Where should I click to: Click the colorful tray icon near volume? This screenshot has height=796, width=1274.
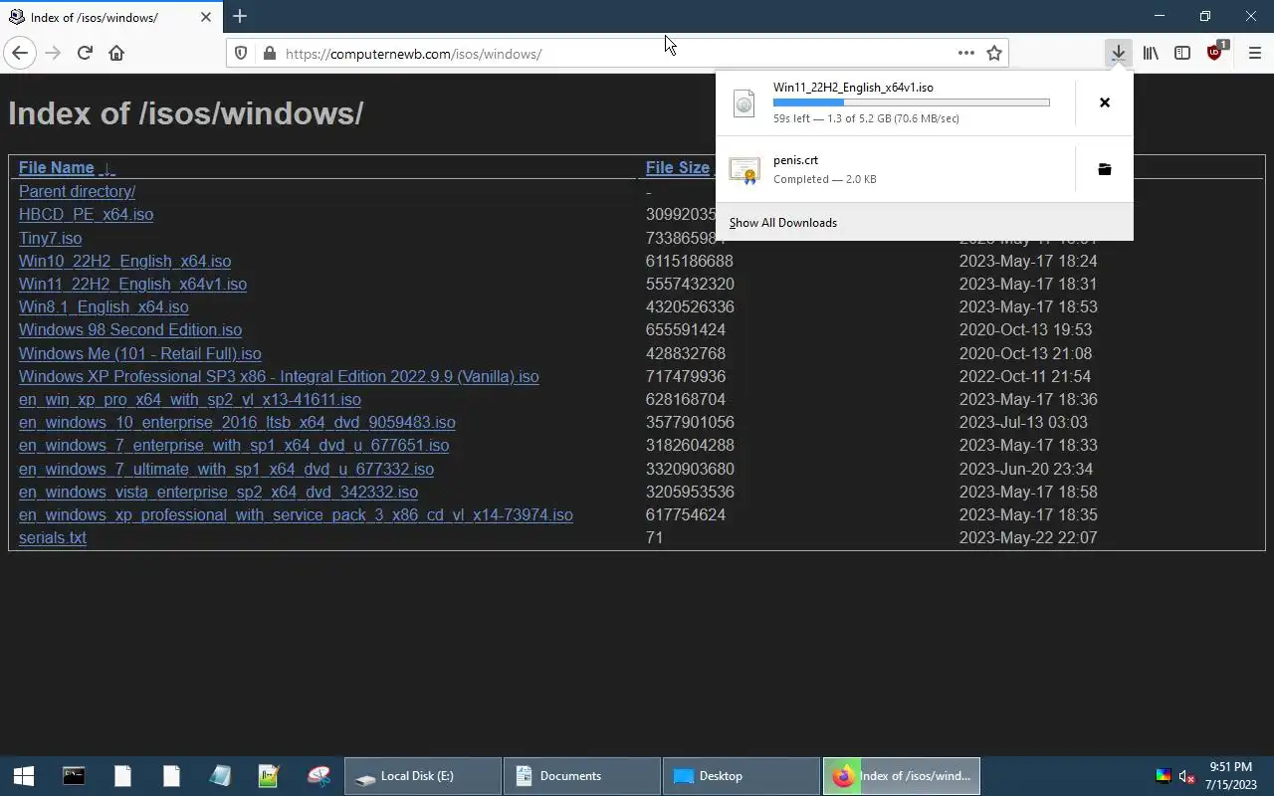1163,776
